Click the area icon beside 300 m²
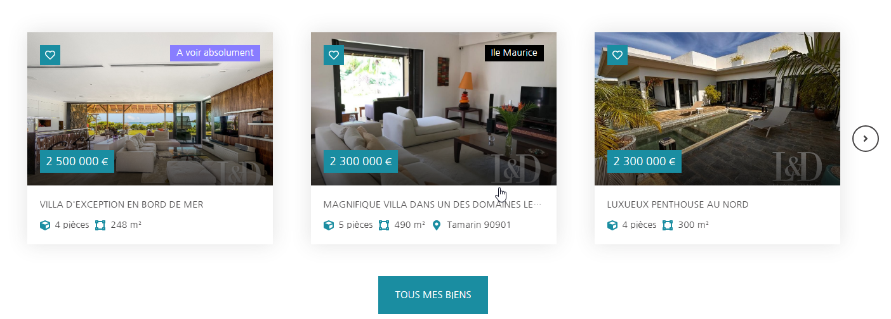 point(667,225)
